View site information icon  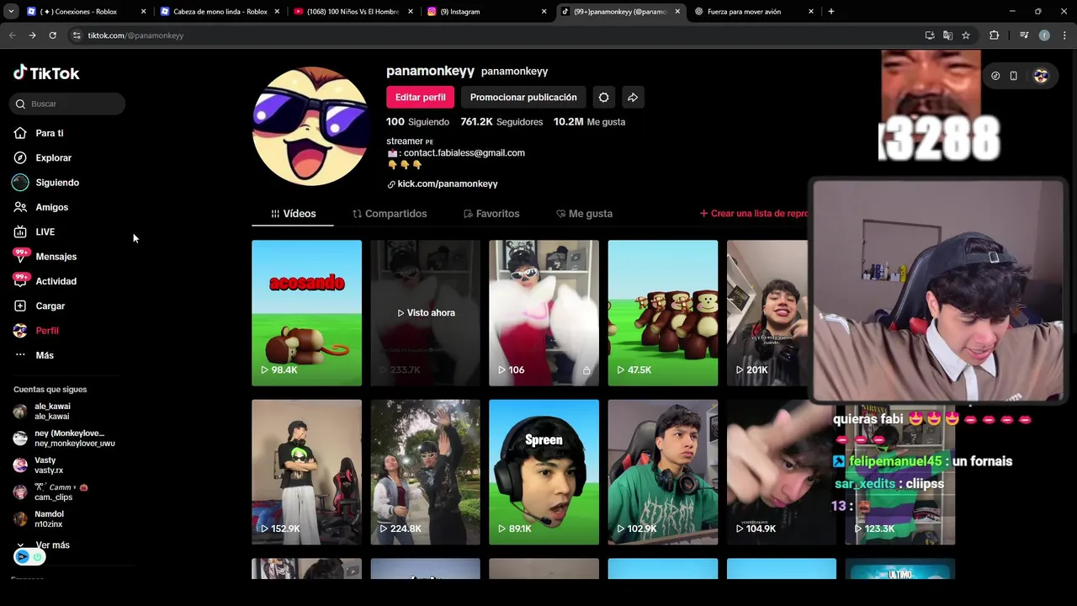(x=77, y=35)
